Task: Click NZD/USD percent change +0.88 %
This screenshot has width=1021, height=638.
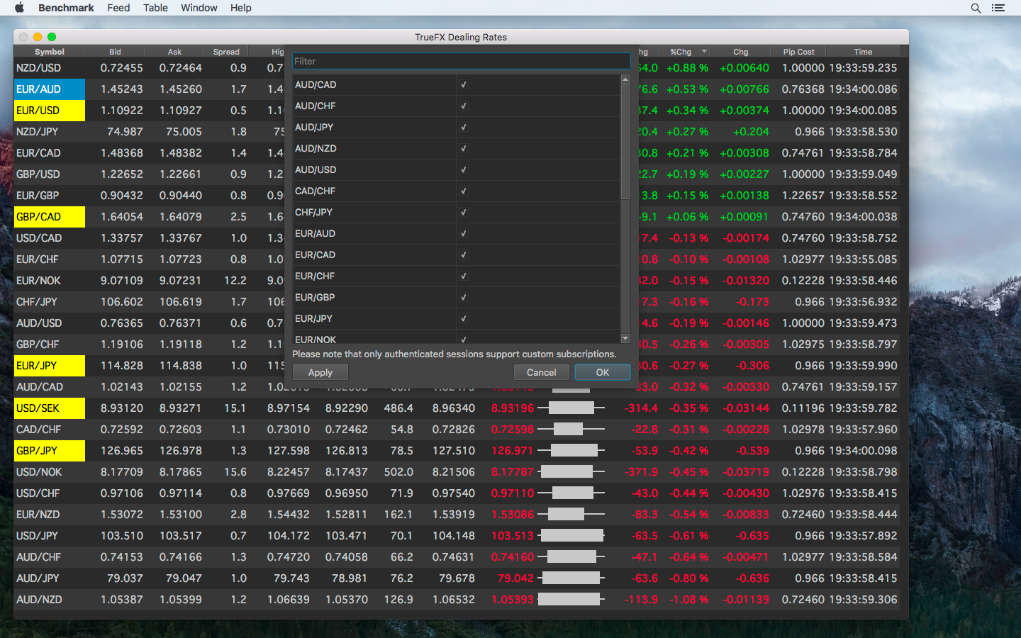Action: pos(687,68)
